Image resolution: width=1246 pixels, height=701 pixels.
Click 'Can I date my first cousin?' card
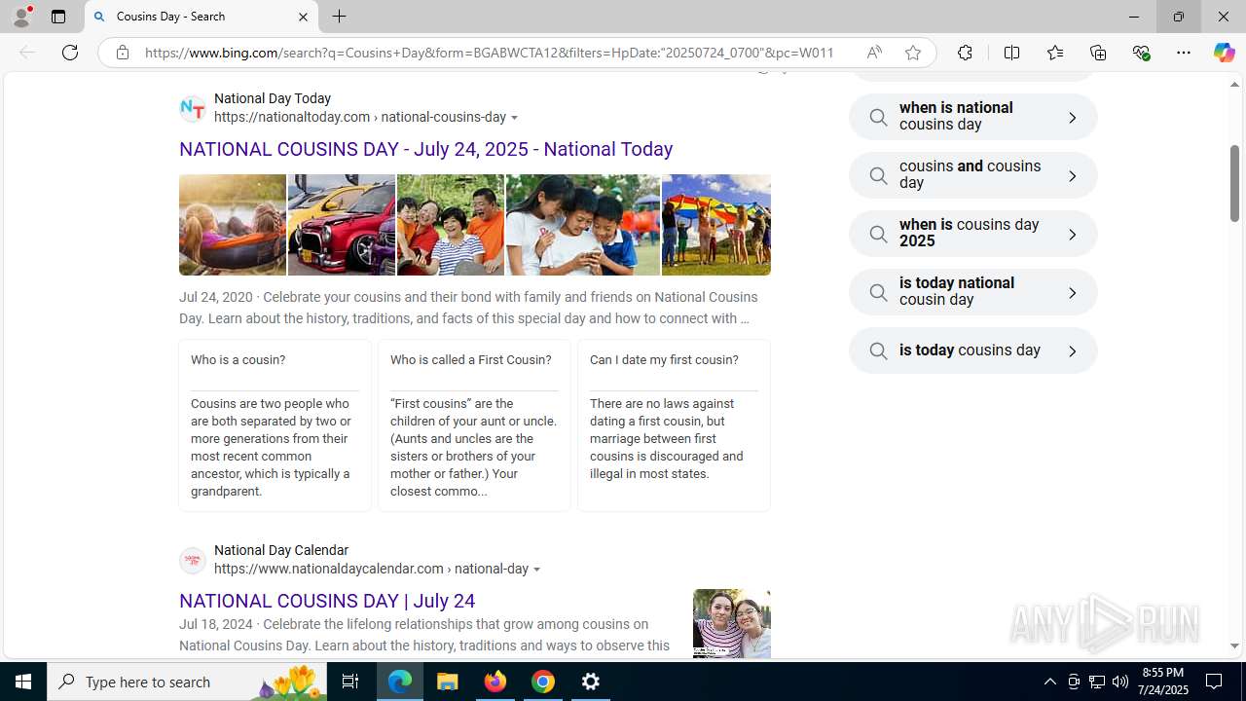tap(674, 425)
